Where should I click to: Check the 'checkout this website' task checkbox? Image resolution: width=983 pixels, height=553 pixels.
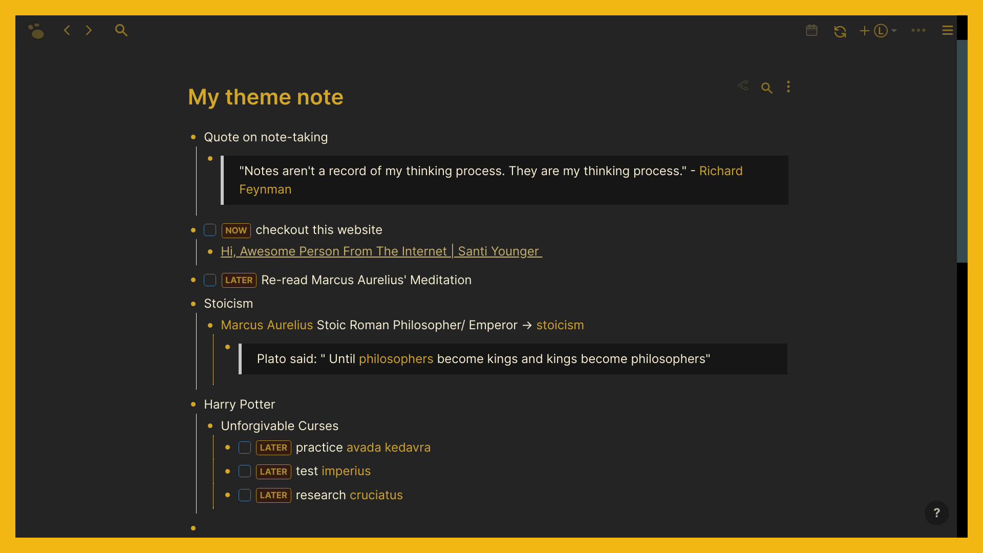click(x=210, y=230)
